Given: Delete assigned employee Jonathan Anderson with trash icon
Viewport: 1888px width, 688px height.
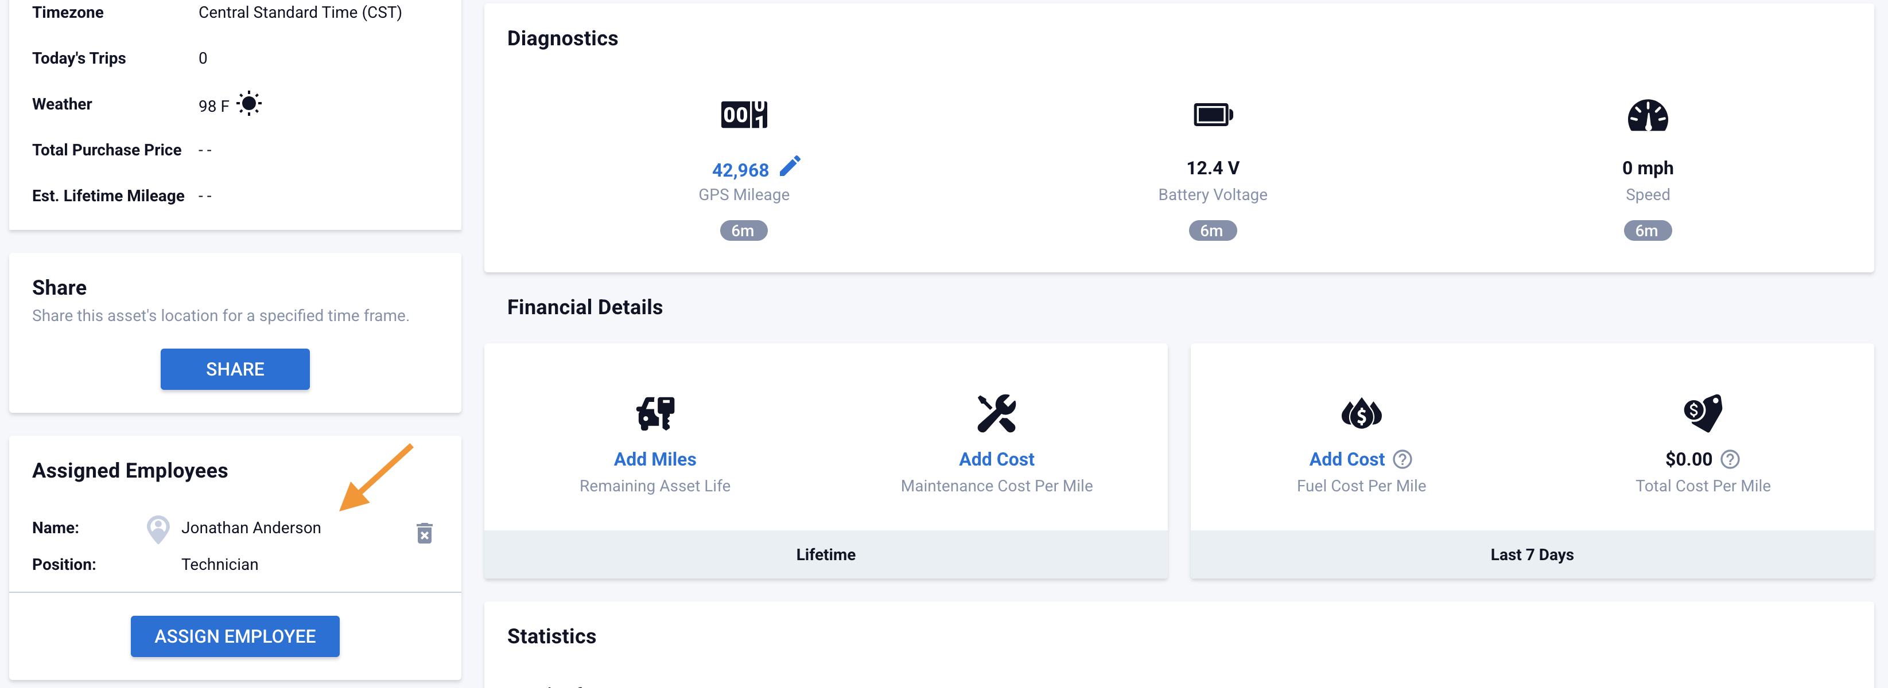Looking at the screenshot, I should (424, 533).
